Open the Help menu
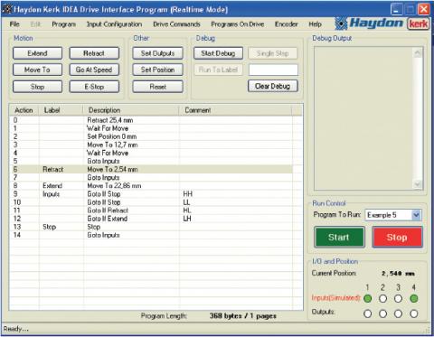The image size is (434, 337). pyautogui.click(x=315, y=24)
